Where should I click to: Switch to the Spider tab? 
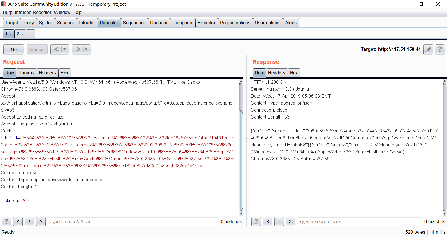click(46, 23)
